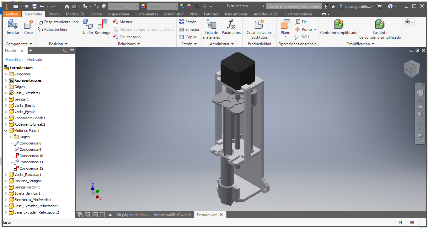Click the browser search magnifier icon
428x228 pixels.
[65, 51]
